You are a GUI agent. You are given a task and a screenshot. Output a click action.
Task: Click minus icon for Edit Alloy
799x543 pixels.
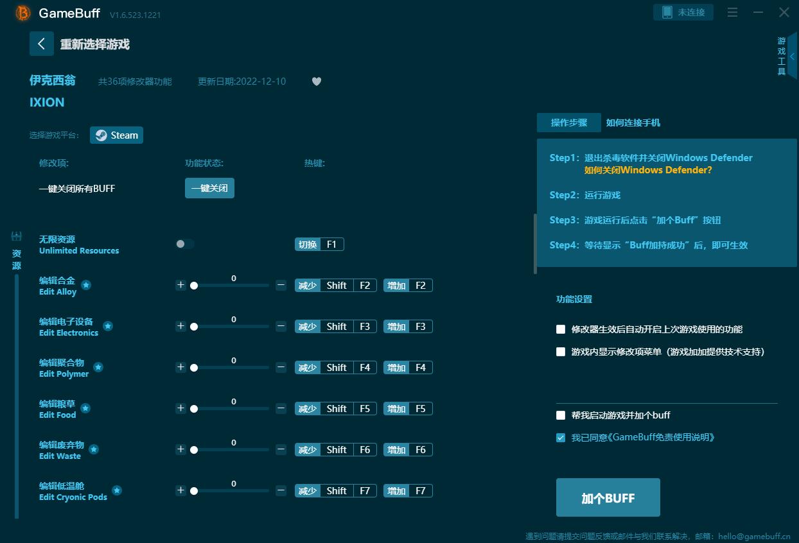[x=281, y=285]
